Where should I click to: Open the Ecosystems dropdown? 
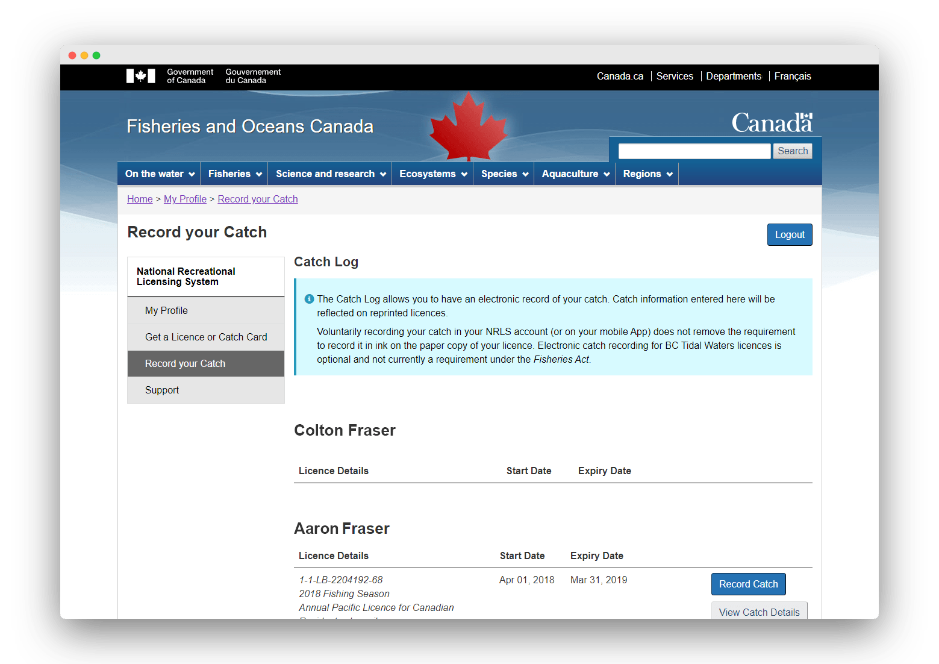tap(433, 174)
